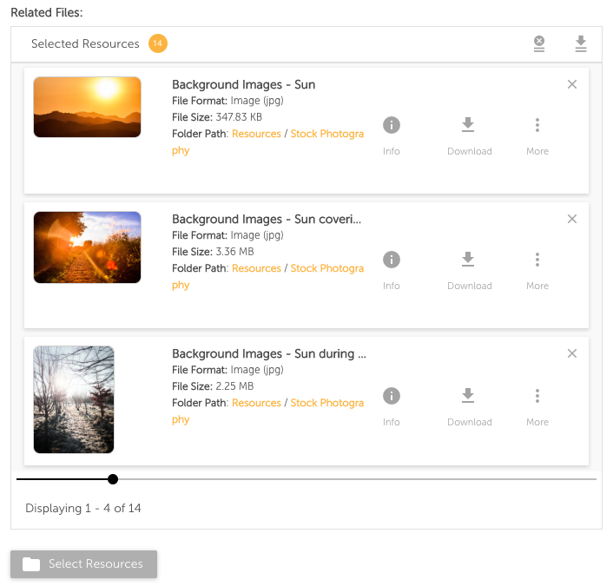The image size is (613, 586).
Task: Click the remove all selected resources icon
Action: pos(539,43)
